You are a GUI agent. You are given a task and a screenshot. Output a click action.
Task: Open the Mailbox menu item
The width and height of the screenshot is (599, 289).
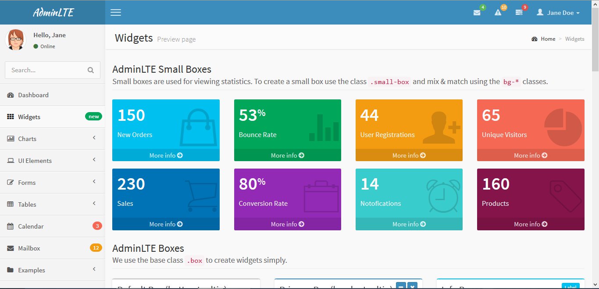[53, 248]
